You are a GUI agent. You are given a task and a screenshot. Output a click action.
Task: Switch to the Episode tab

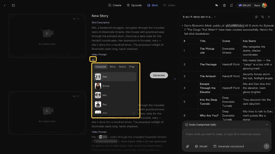[134, 5]
